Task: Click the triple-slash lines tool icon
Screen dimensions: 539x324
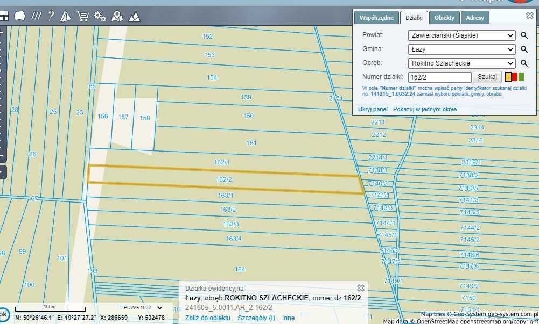Action: coord(36,16)
